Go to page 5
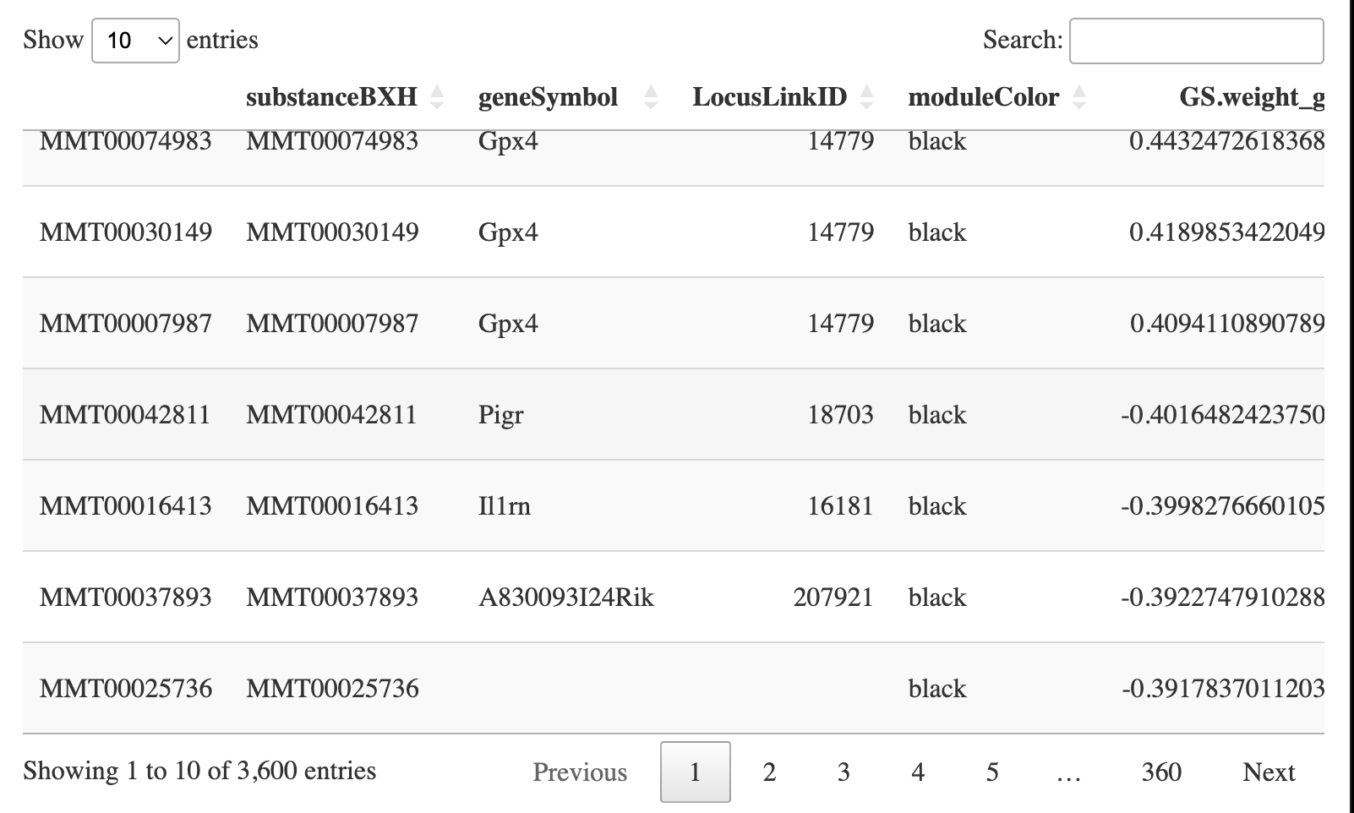 992,772
